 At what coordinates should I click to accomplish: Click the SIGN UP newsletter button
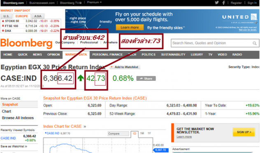(x=244, y=132)
